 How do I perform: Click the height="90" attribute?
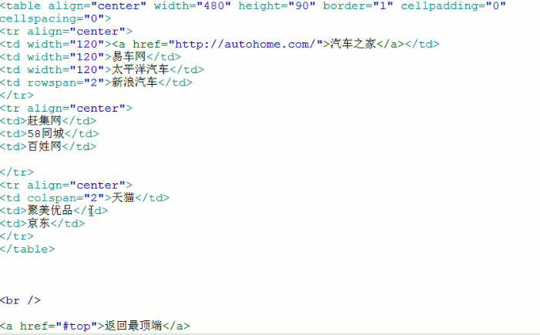(x=277, y=6)
